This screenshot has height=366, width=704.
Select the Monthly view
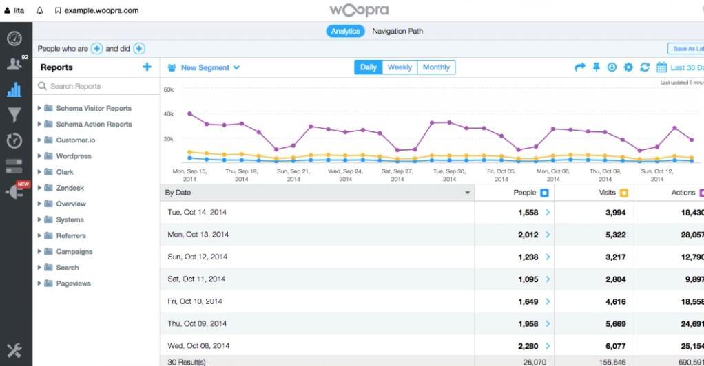tap(436, 67)
